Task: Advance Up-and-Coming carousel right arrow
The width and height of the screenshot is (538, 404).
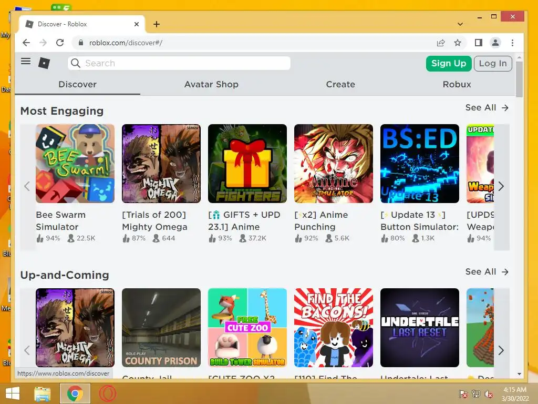Action: tap(501, 350)
